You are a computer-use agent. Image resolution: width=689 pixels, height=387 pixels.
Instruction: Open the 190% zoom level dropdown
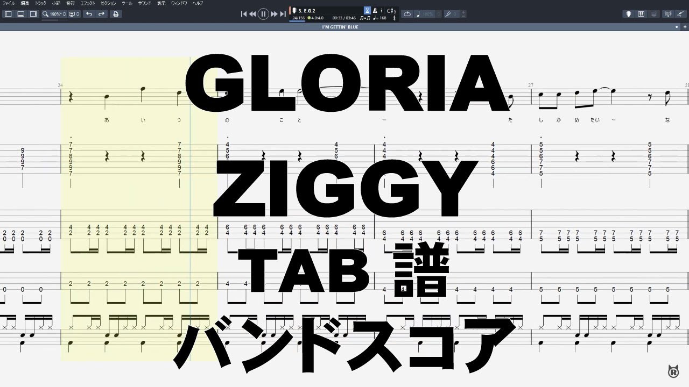54,14
